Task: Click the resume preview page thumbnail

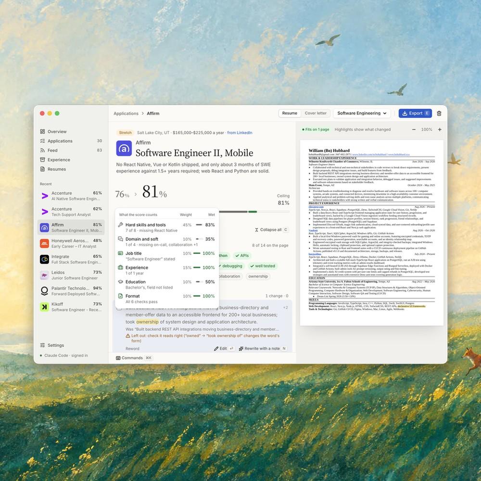Action: coord(371,233)
